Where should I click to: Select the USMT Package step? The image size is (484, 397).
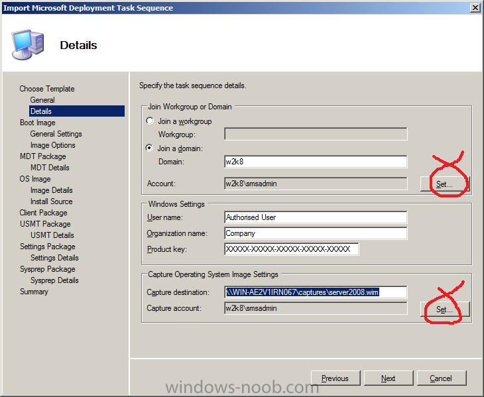pyautogui.click(x=45, y=224)
